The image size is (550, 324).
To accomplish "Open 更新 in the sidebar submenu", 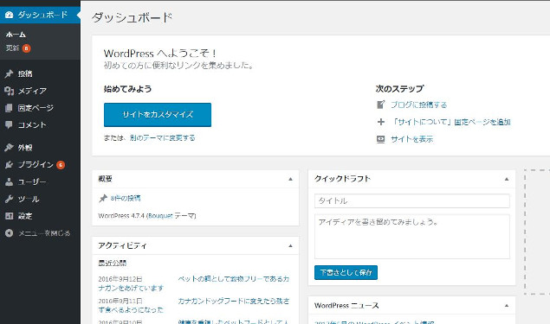I will tap(12, 48).
